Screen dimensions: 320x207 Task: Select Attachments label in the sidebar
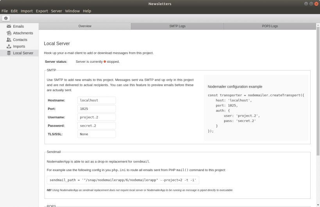point(23,33)
